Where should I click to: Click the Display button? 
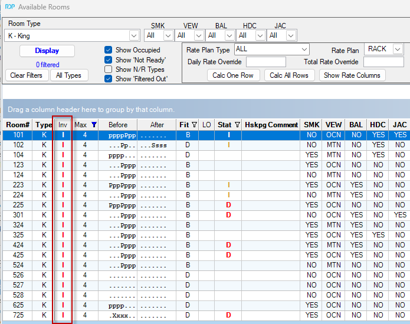click(47, 51)
